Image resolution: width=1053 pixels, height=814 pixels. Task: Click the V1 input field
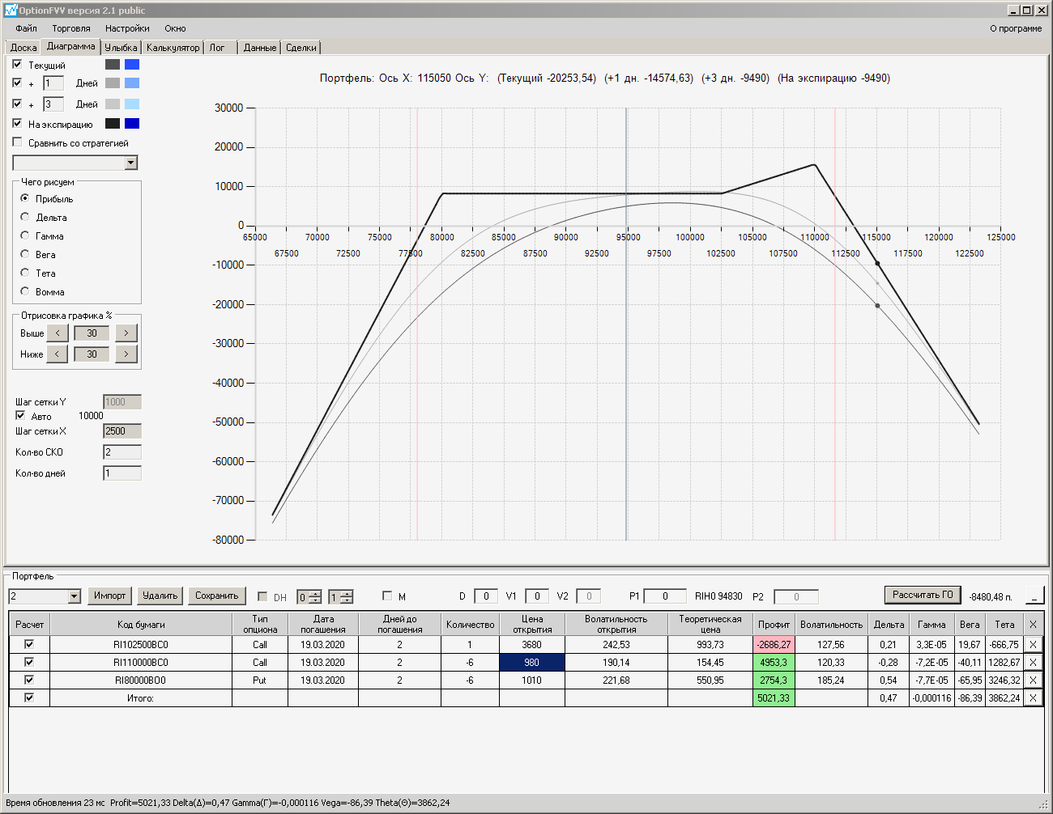click(x=537, y=596)
